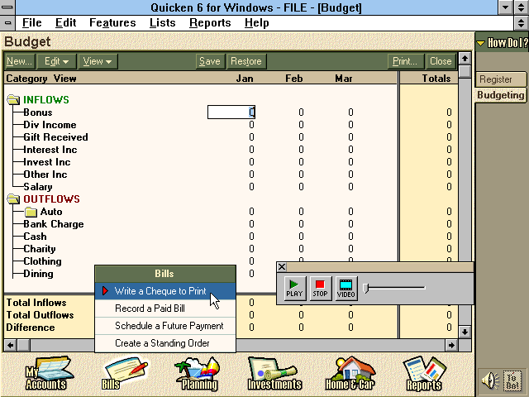Select the Bank Charge category
Image resolution: width=529 pixels, height=397 pixels.
click(54, 224)
